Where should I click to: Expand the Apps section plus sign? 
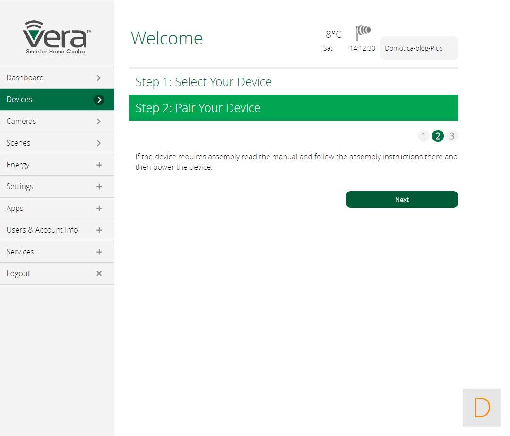(x=99, y=209)
